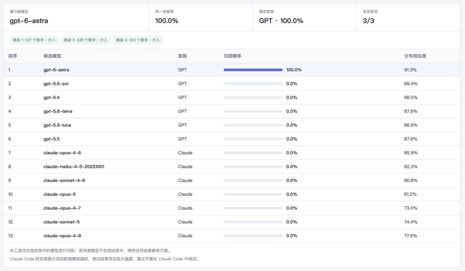
Task: Click the 候选模型 column header
Action: [52, 56]
